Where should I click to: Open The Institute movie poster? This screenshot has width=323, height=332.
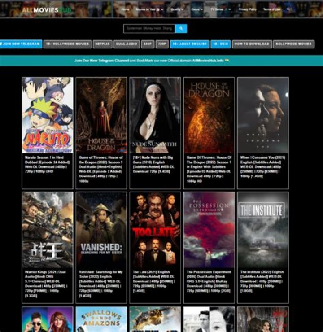click(262, 230)
